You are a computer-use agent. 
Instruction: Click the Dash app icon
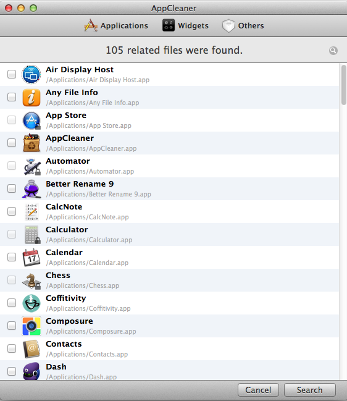31,371
